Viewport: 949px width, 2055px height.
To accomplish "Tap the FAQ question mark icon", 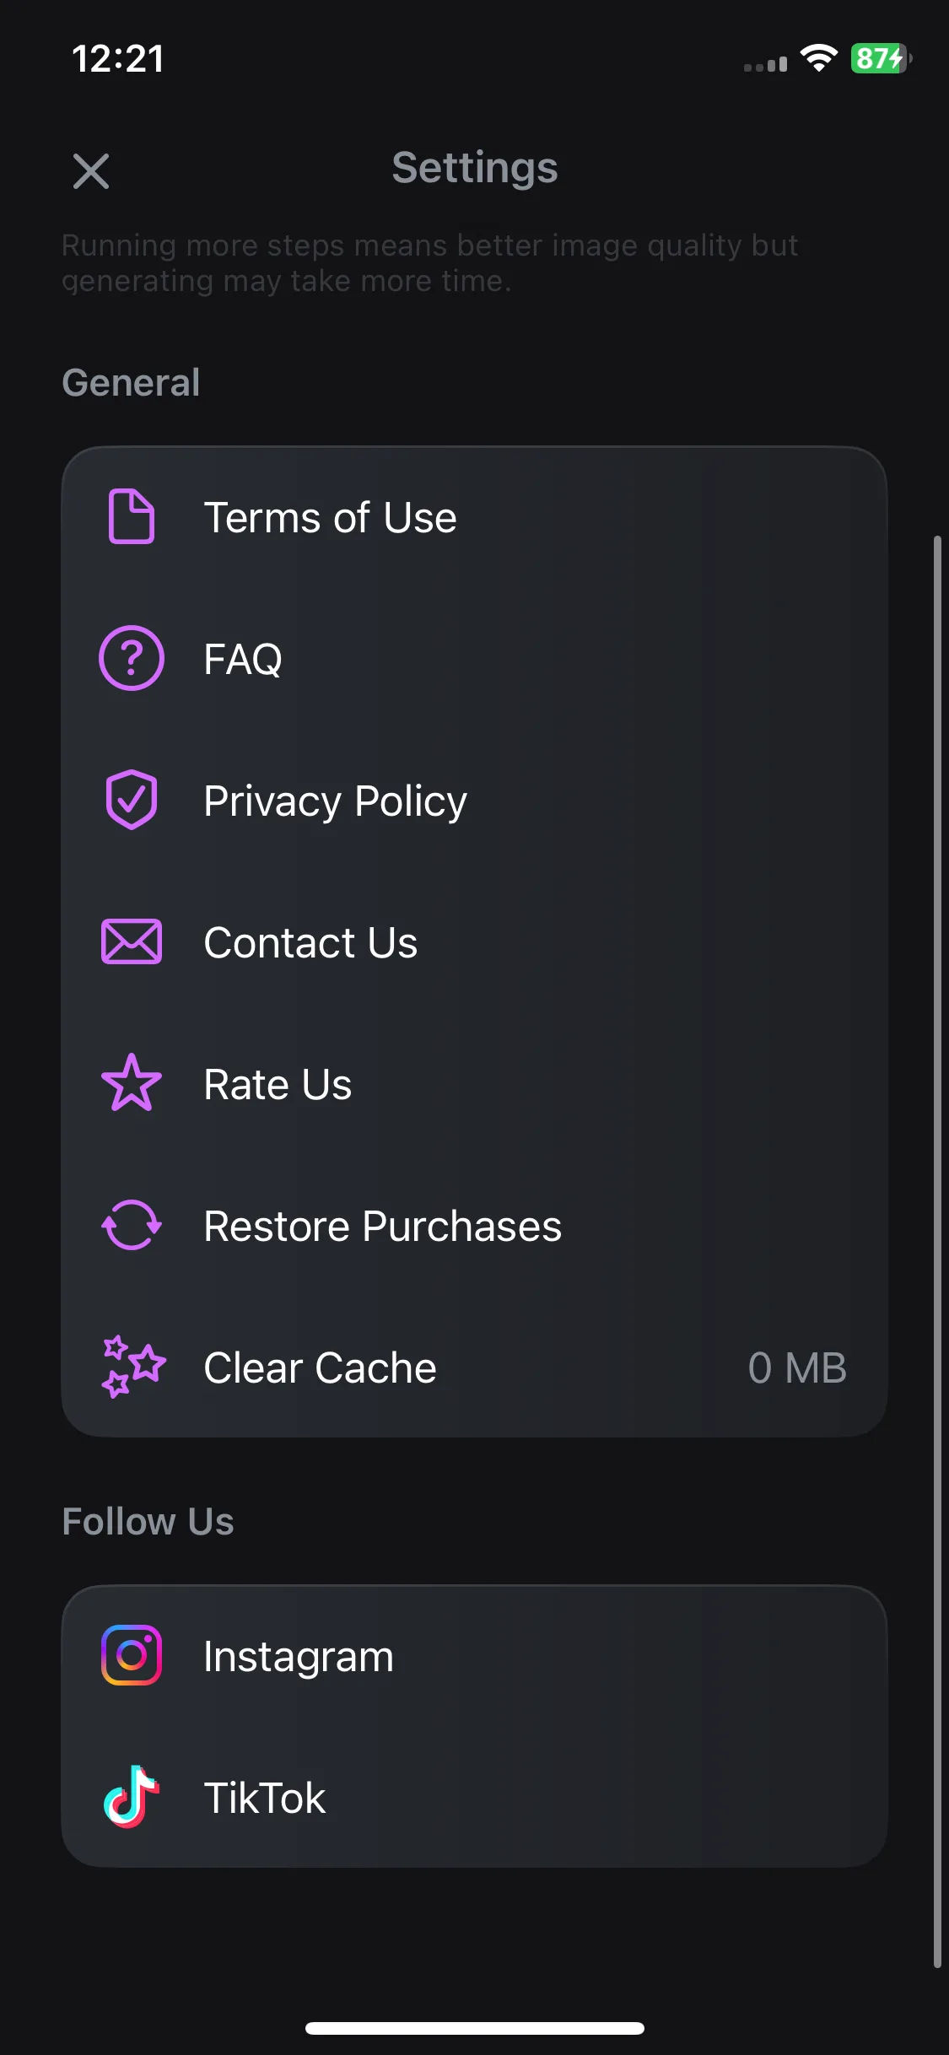I will 132,658.
